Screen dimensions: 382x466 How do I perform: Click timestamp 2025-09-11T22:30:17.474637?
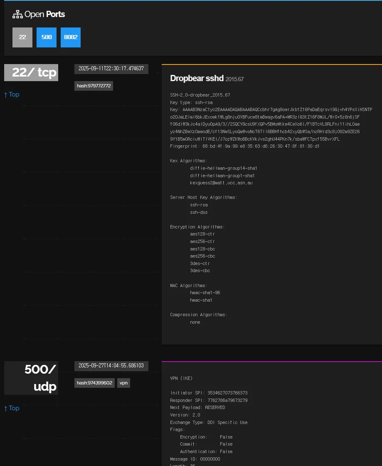click(111, 69)
